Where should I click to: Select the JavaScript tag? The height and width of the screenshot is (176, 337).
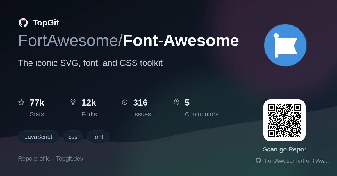coord(38,137)
